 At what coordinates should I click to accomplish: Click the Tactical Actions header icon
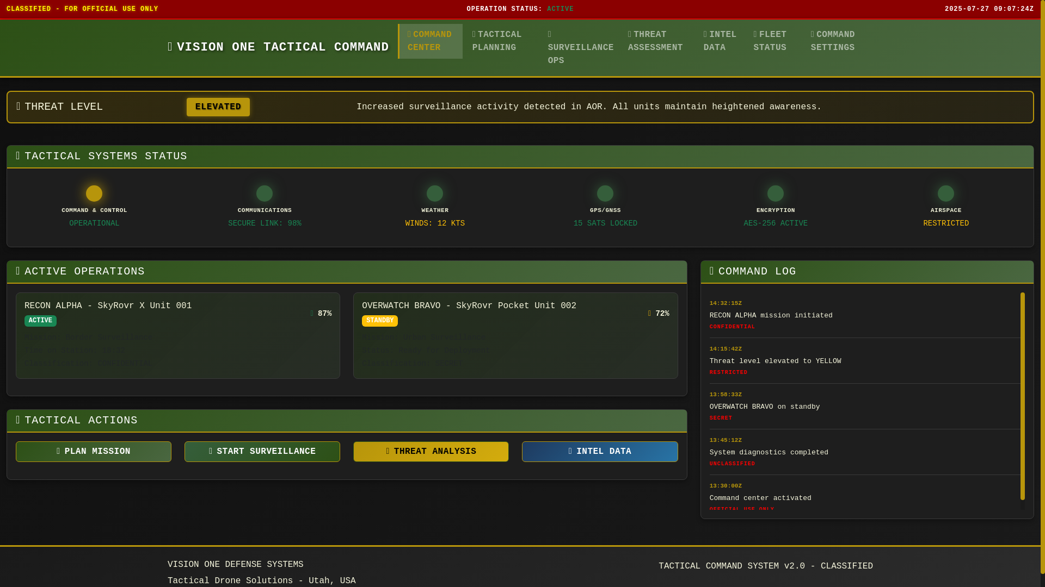[19, 420]
